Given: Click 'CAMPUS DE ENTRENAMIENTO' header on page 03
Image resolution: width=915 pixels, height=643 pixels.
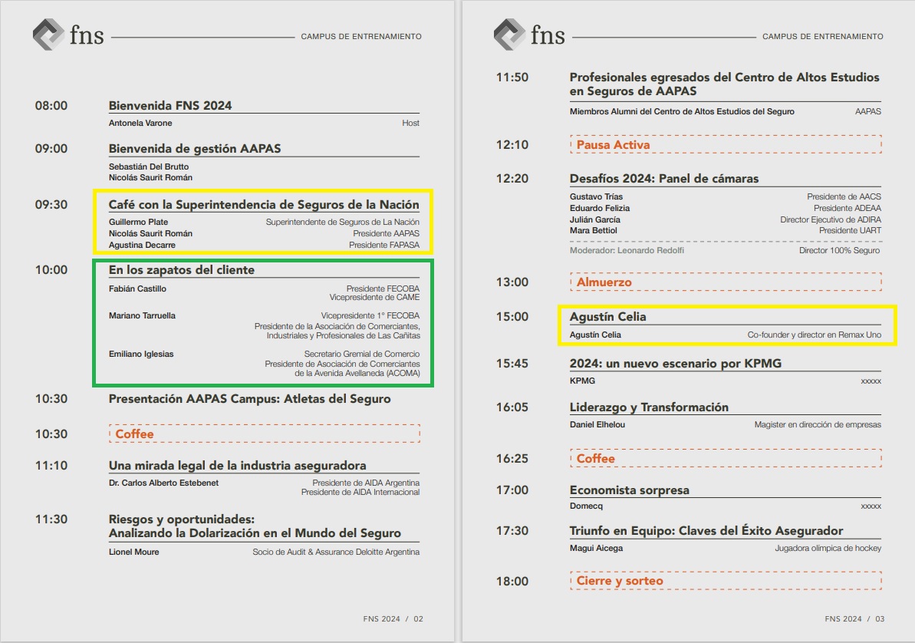Looking at the screenshot, I should tap(823, 37).
